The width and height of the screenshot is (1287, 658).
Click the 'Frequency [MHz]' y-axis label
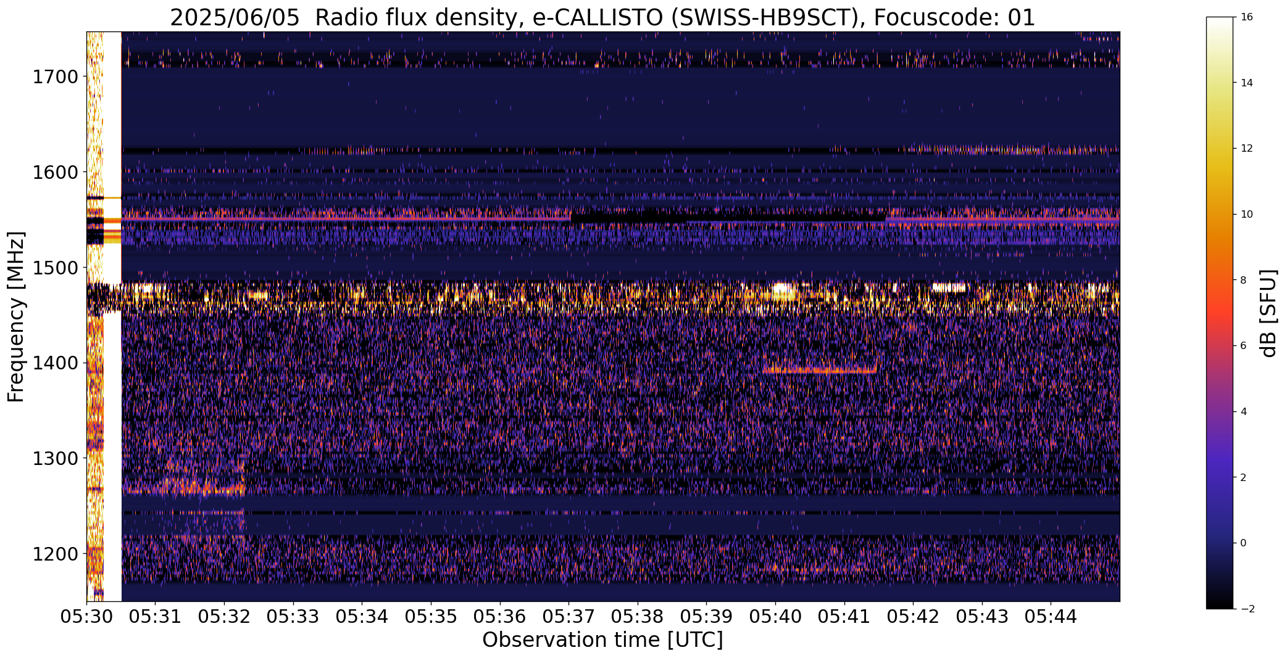coord(16,317)
